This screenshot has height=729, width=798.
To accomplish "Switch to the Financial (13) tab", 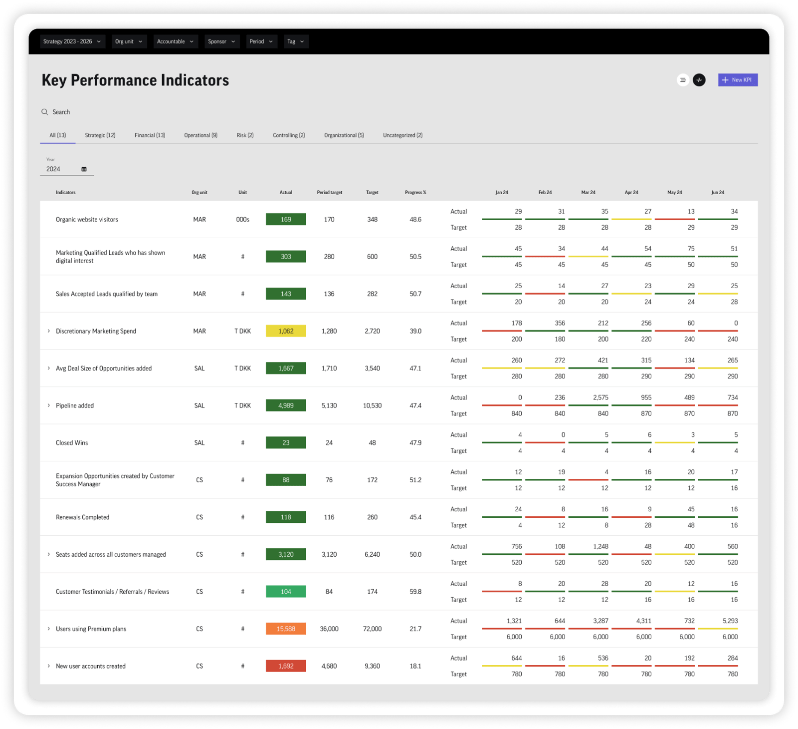I will coord(150,135).
